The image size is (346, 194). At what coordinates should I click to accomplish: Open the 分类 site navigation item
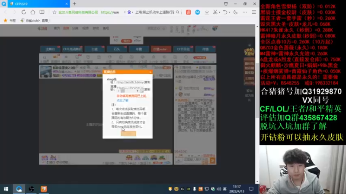tap(75, 28)
